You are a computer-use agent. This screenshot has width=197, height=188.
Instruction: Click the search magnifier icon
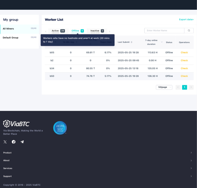[189, 30]
